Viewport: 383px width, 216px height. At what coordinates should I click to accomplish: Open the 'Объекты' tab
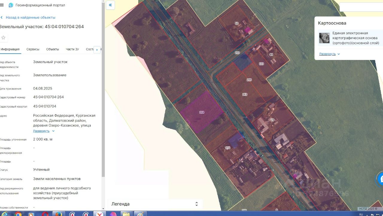point(52,49)
